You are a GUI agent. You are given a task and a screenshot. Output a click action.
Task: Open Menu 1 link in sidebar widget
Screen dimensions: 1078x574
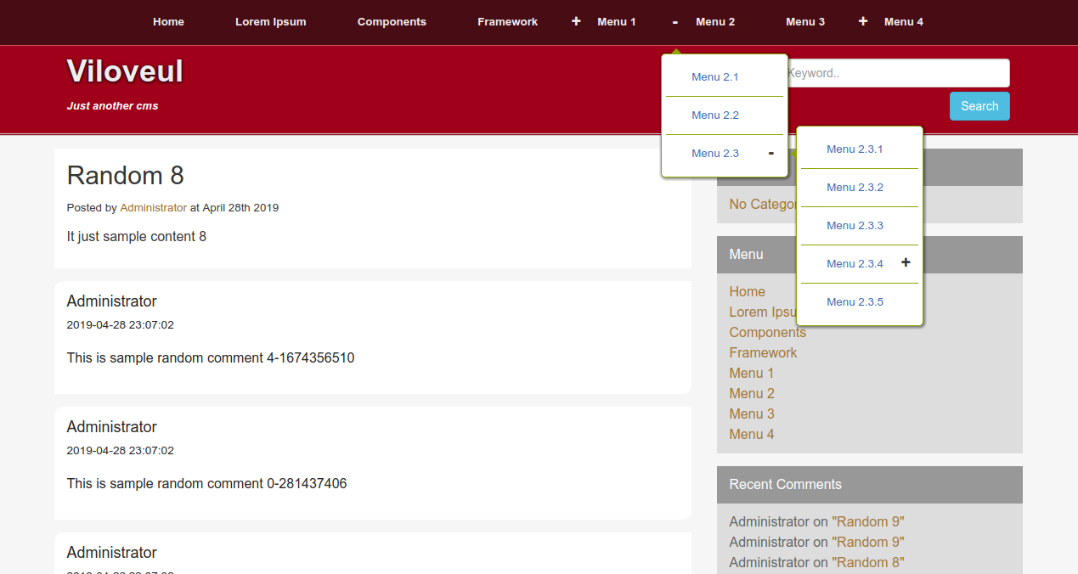pos(752,374)
